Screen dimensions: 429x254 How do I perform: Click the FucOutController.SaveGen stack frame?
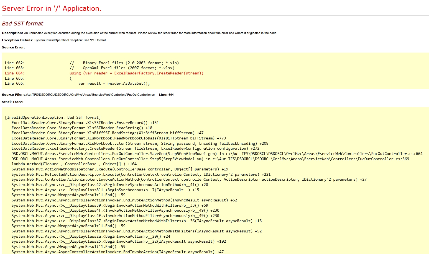pos(217,154)
